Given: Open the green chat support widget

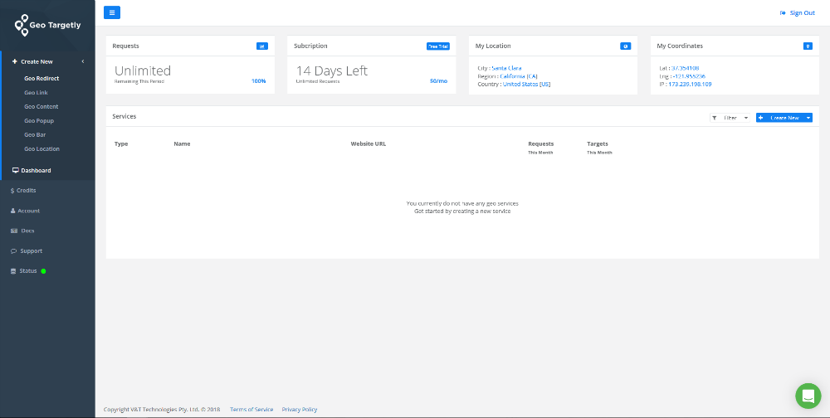Looking at the screenshot, I should pyautogui.click(x=808, y=396).
